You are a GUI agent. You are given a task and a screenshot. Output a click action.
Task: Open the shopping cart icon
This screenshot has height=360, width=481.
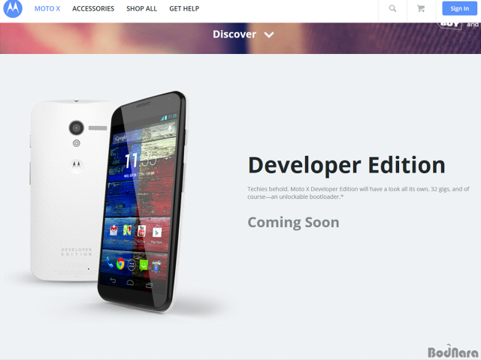click(x=421, y=8)
